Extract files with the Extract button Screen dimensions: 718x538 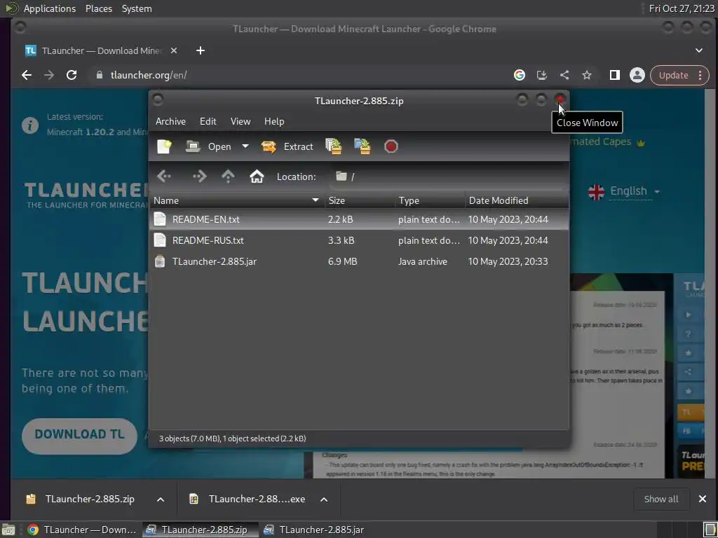coord(287,146)
